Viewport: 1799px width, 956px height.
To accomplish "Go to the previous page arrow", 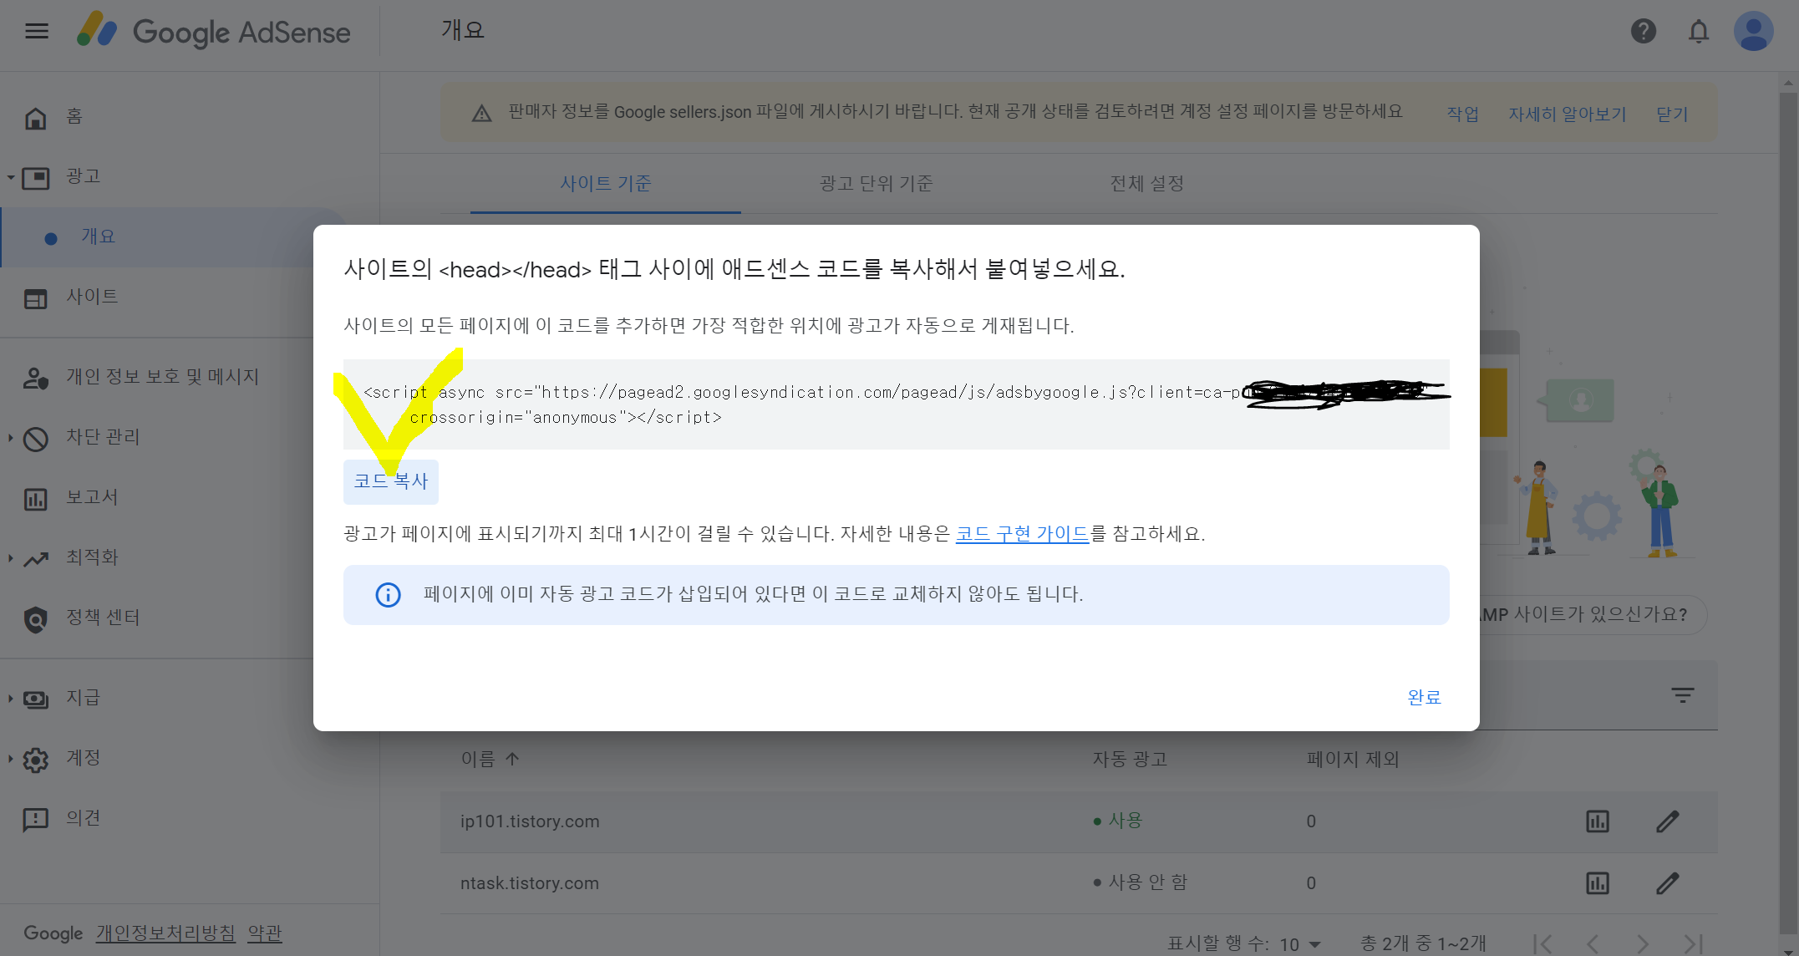I will (x=1592, y=943).
